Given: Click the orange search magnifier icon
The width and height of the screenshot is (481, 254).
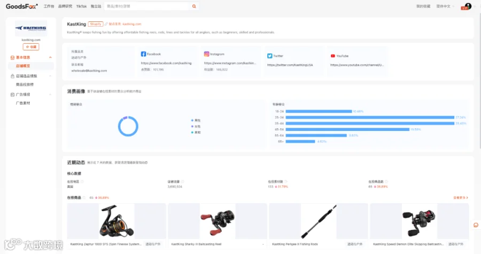Looking at the screenshot, I should pos(194,6).
